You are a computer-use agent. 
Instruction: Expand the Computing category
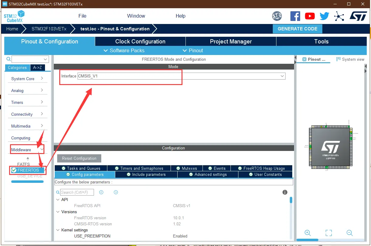click(27, 138)
